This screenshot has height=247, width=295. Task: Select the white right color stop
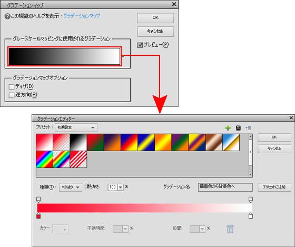250,215
